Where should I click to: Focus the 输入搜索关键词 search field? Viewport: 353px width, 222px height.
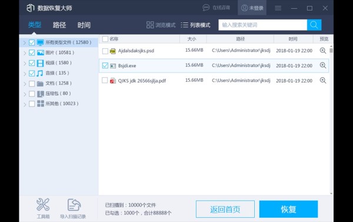point(262,25)
